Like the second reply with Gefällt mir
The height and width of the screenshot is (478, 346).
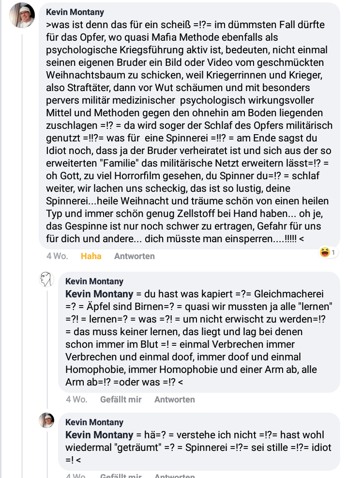[x=120, y=475]
